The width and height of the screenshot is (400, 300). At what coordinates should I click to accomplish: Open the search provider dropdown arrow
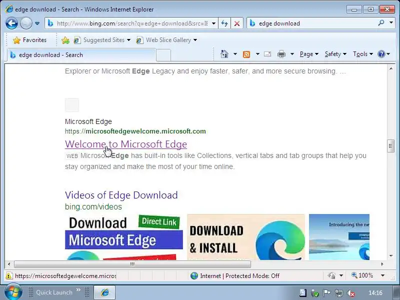click(391, 23)
